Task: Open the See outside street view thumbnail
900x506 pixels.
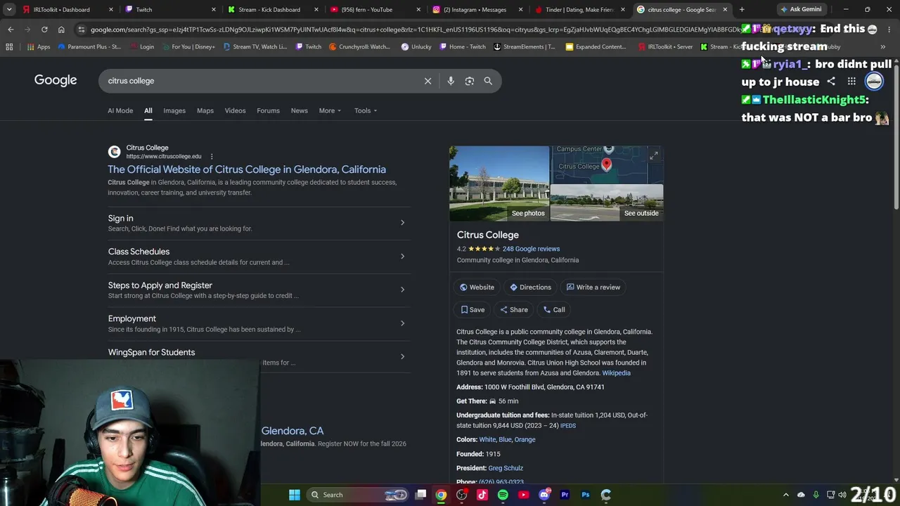Action: tap(607, 203)
